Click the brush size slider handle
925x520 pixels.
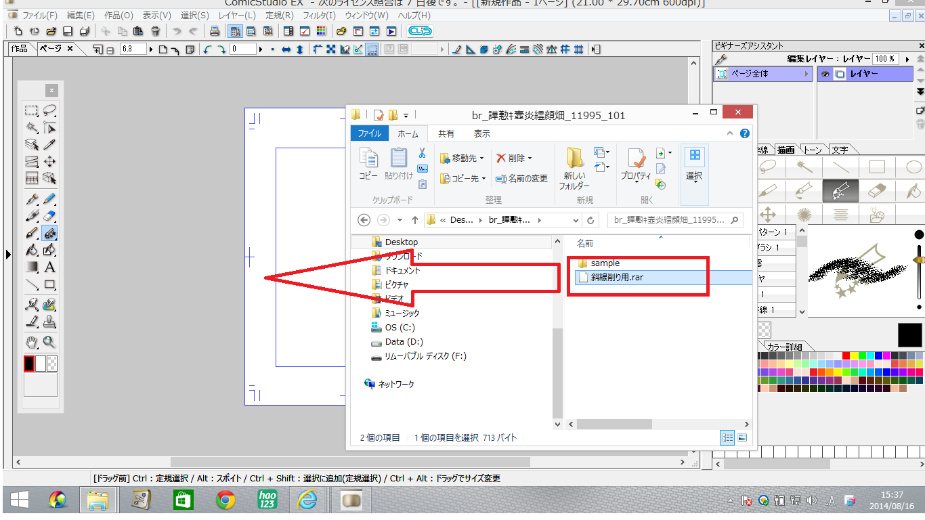tap(919, 259)
